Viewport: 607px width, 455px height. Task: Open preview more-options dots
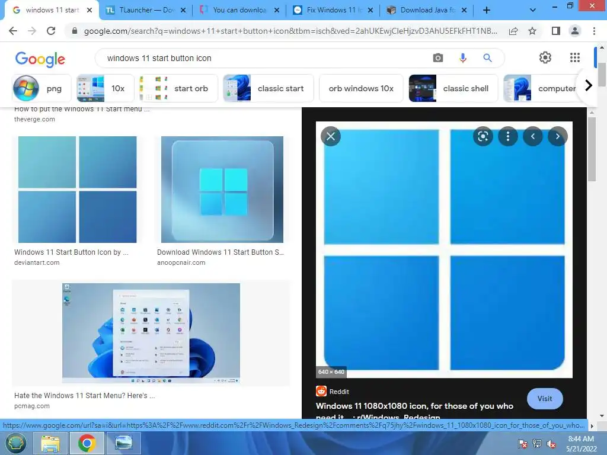[x=508, y=136]
